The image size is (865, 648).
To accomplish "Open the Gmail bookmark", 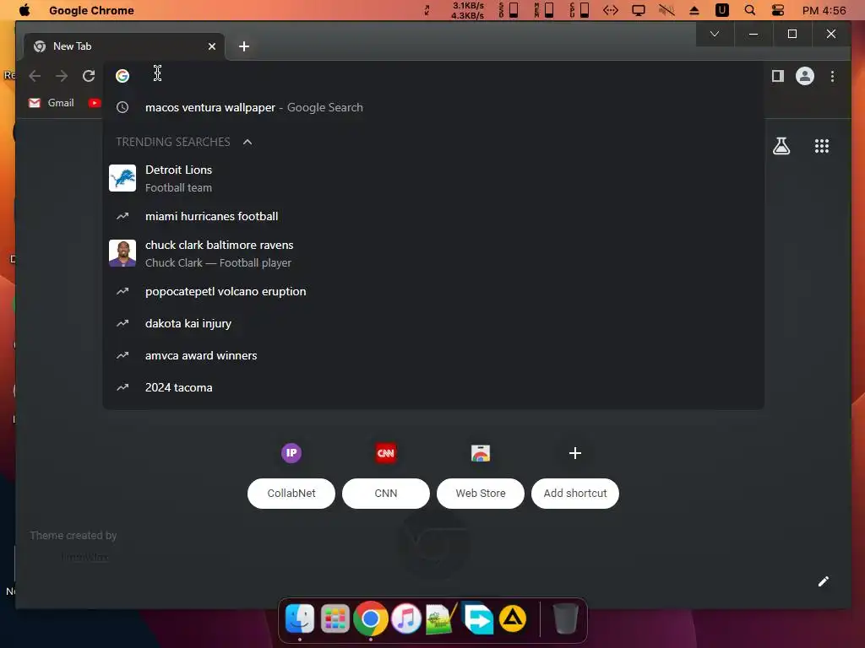I will pos(52,103).
